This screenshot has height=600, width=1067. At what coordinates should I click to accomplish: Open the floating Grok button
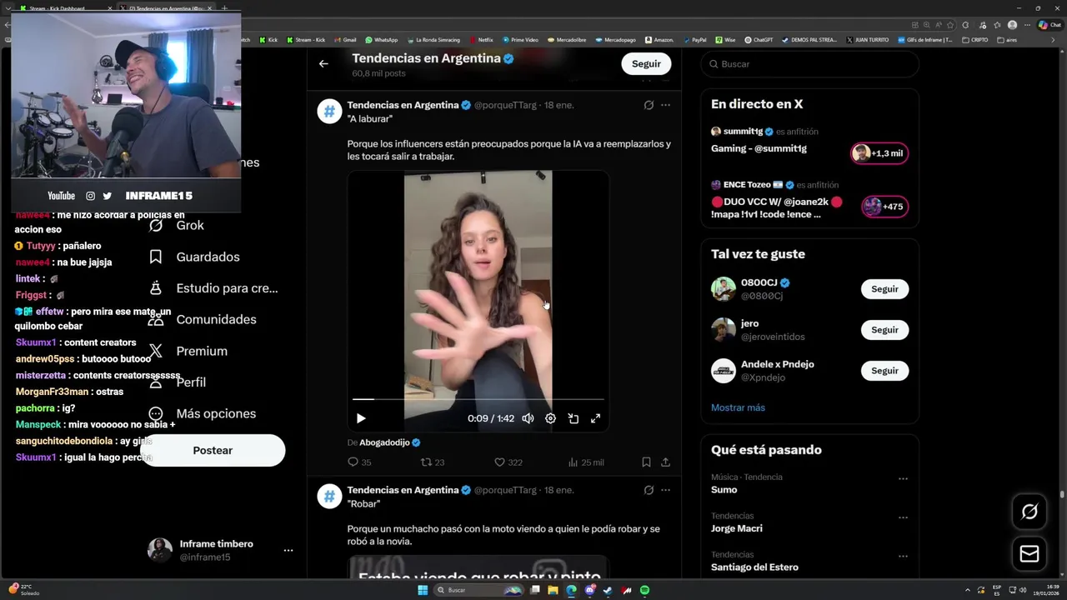coord(1029,512)
